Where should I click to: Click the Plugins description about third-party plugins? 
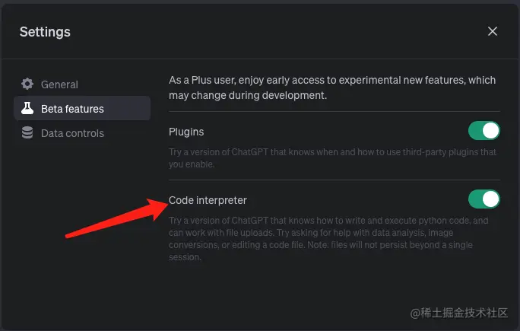[x=332, y=158]
